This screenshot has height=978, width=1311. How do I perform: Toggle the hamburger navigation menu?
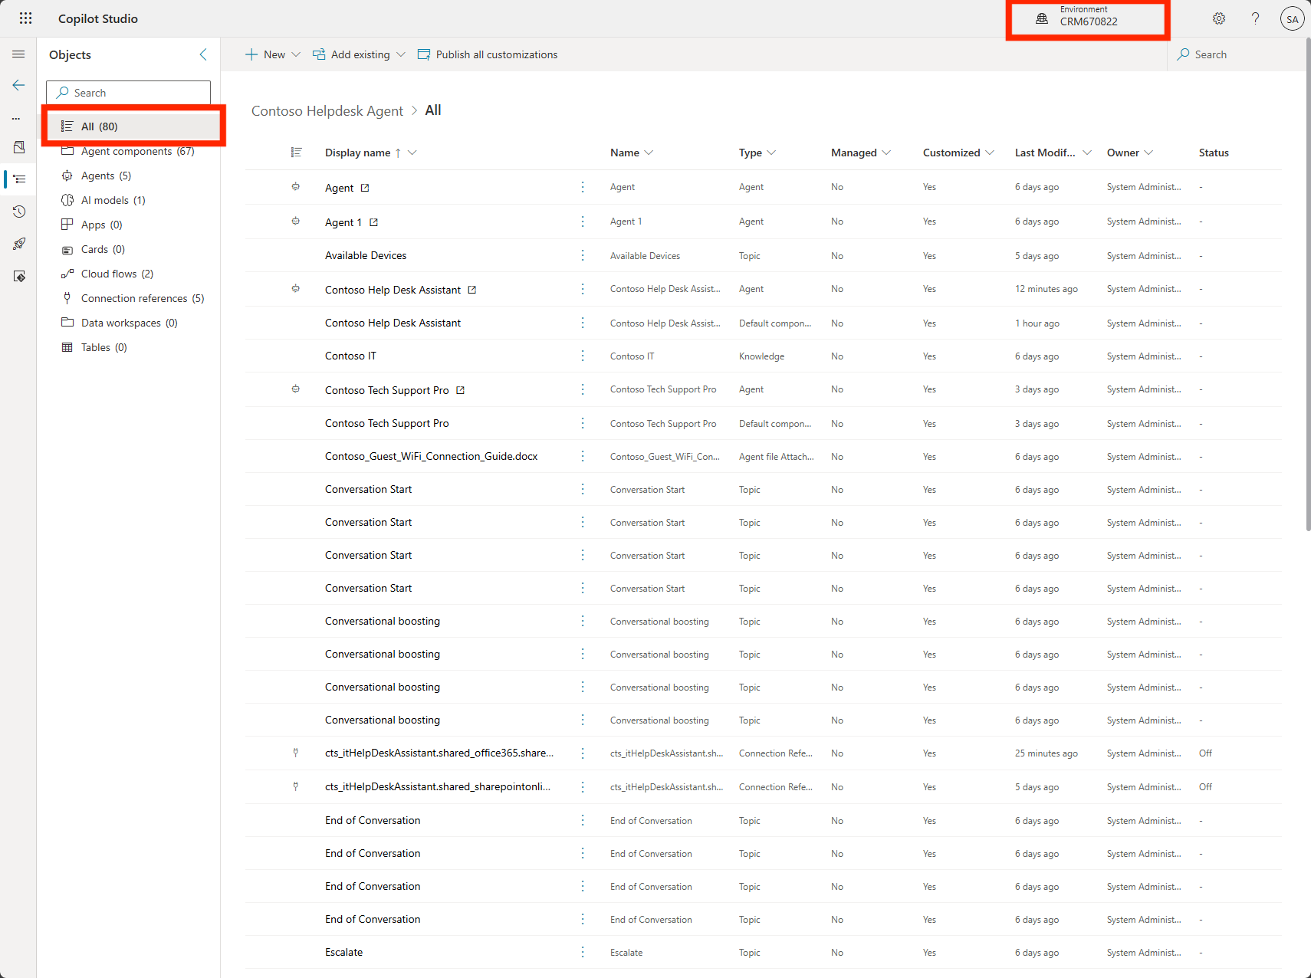(18, 54)
